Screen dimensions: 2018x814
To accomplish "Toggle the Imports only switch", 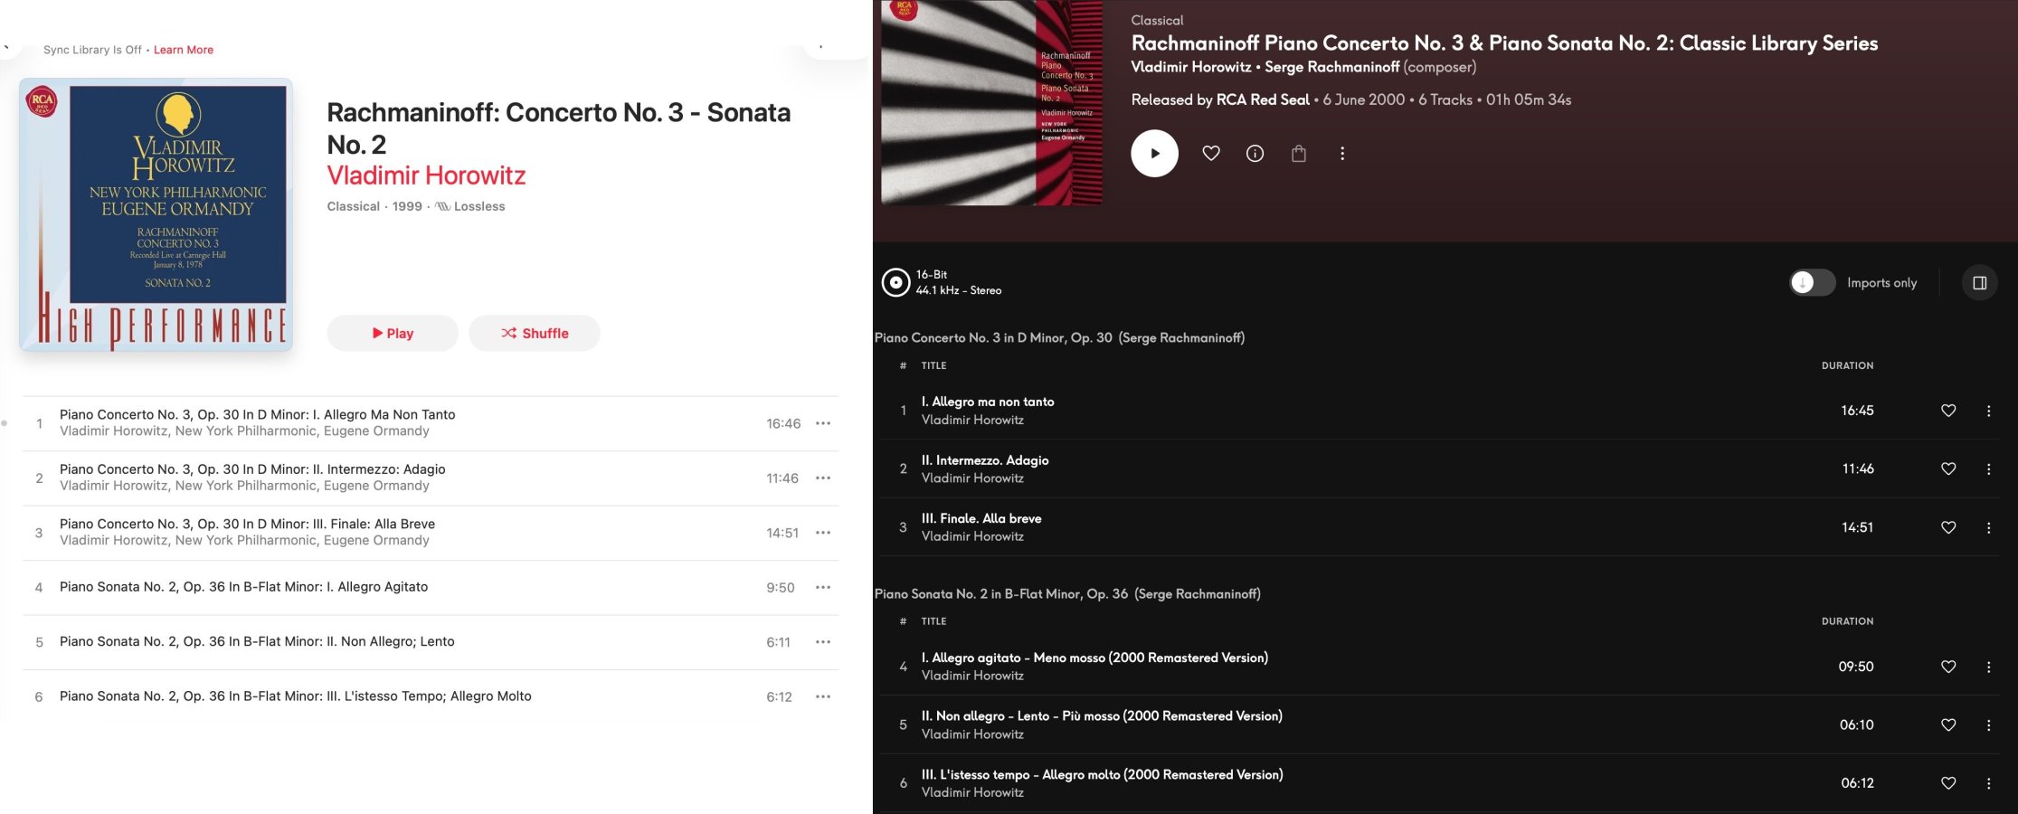I will pyautogui.click(x=1812, y=283).
